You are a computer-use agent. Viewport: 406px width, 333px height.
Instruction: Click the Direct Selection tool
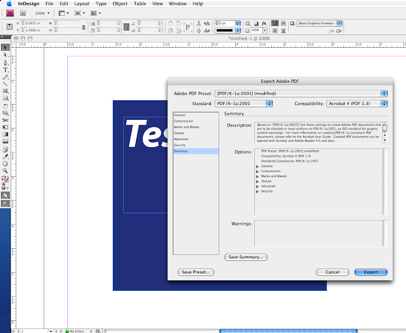tap(6, 55)
